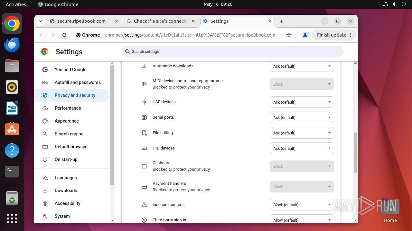
Task: Show applications grid in dock
Action: pos(12,218)
